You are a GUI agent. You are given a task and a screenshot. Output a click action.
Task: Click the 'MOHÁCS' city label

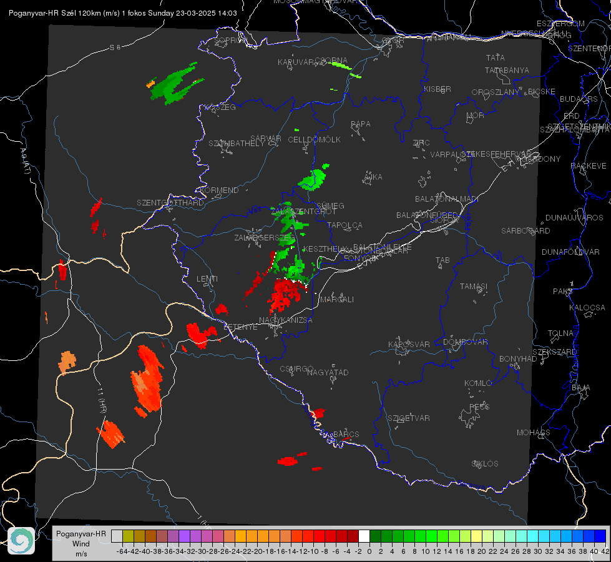(x=533, y=432)
